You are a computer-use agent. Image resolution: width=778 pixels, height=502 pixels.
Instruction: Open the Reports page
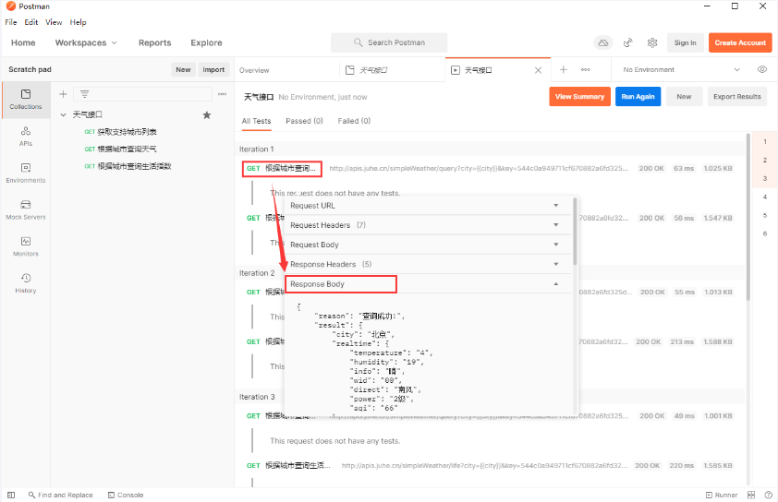click(x=155, y=42)
